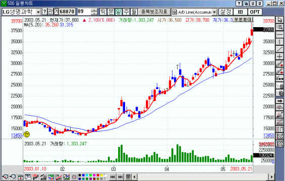The height and width of the screenshot is (181, 285).
Task: Click the 종목보조지표 button
Action: tap(154, 12)
